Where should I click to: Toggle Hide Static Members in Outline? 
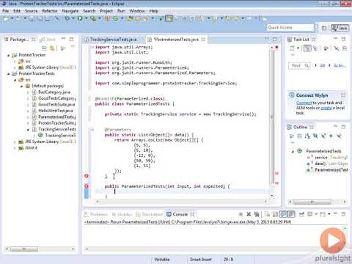tap(323, 136)
